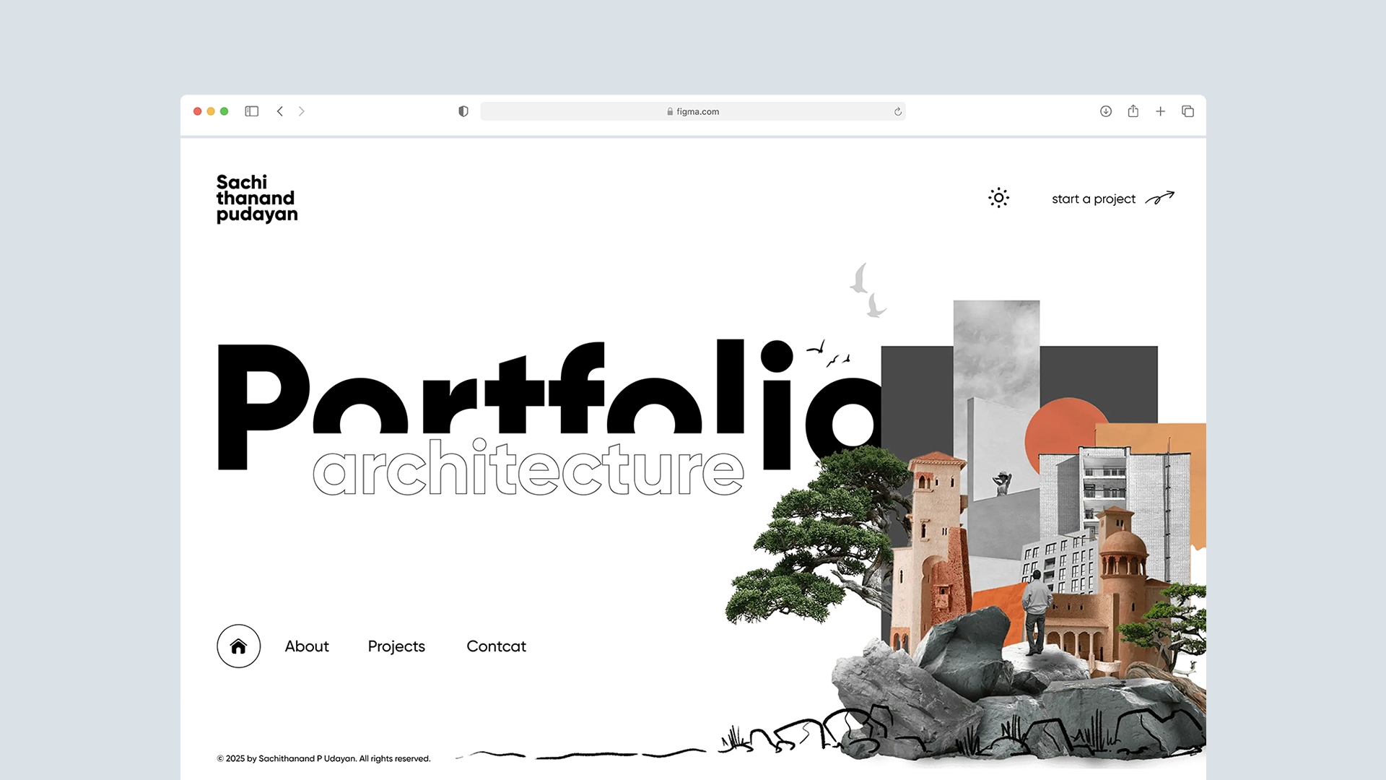The width and height of the screenshot is (1386, 780).
Task: Click the privacy shield icon
Action: (x=463, y=111)
